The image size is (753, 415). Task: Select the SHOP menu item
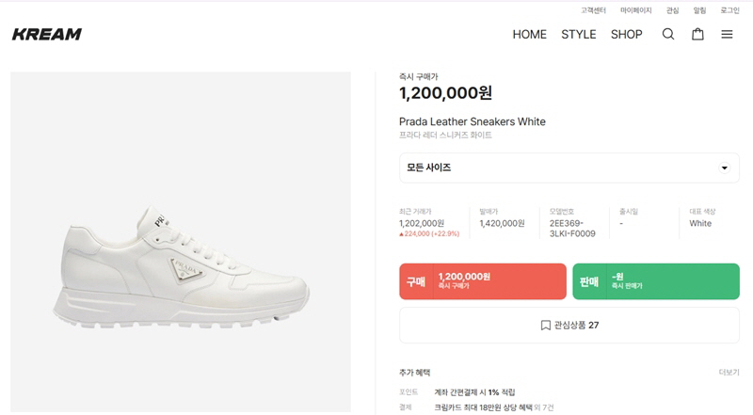(x=626, y=35)
